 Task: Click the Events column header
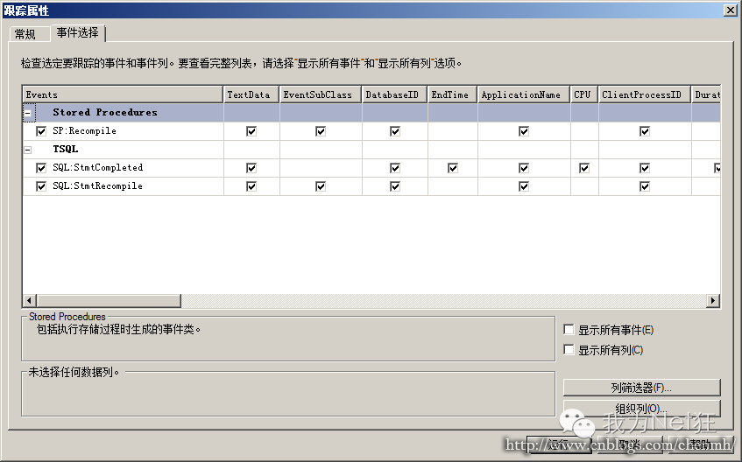coord(123,94)
